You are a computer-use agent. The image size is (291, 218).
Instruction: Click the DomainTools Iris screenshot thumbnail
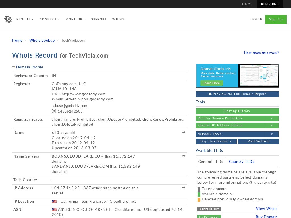click(259, 76)
